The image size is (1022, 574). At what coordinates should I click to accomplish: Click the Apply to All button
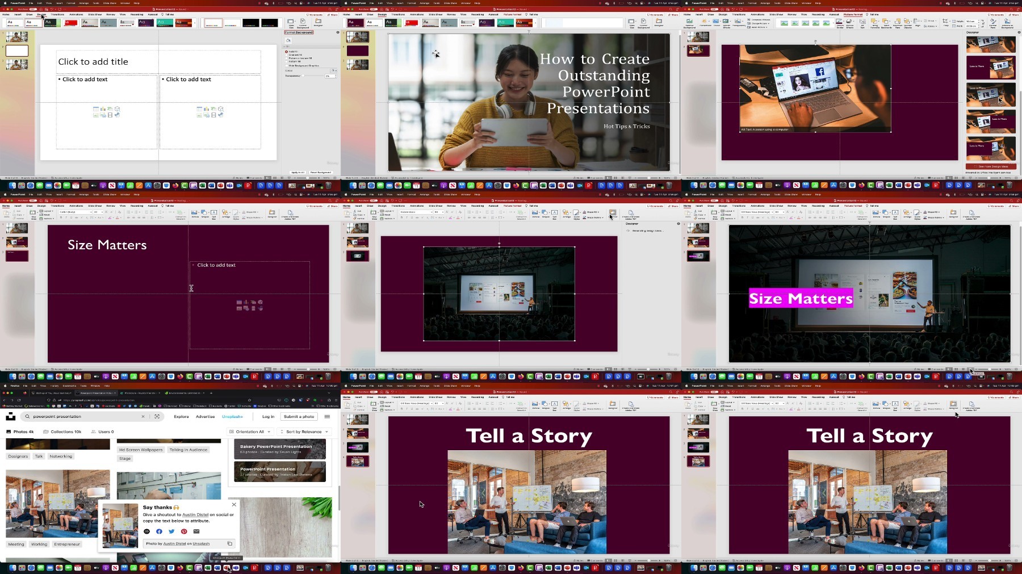pos(298,172)
